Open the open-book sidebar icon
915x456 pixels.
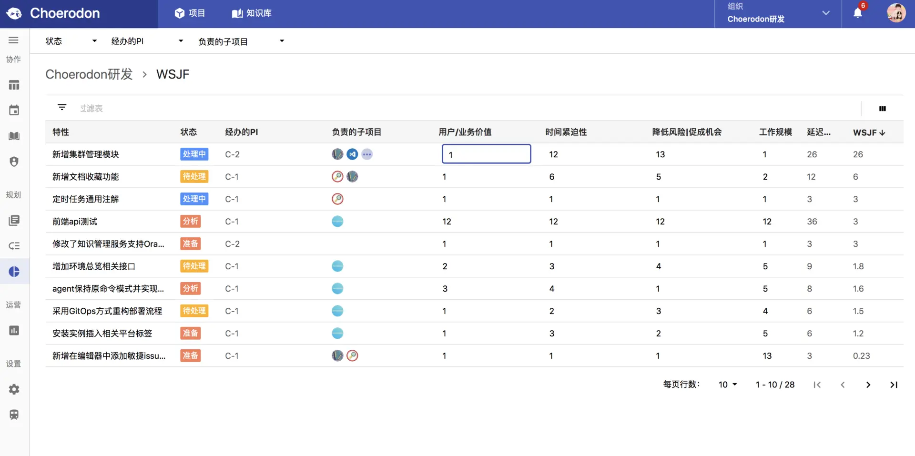14,136
